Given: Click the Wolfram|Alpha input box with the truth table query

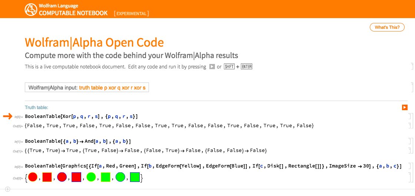Looking at the screenshot, I should tap(87, 87).
